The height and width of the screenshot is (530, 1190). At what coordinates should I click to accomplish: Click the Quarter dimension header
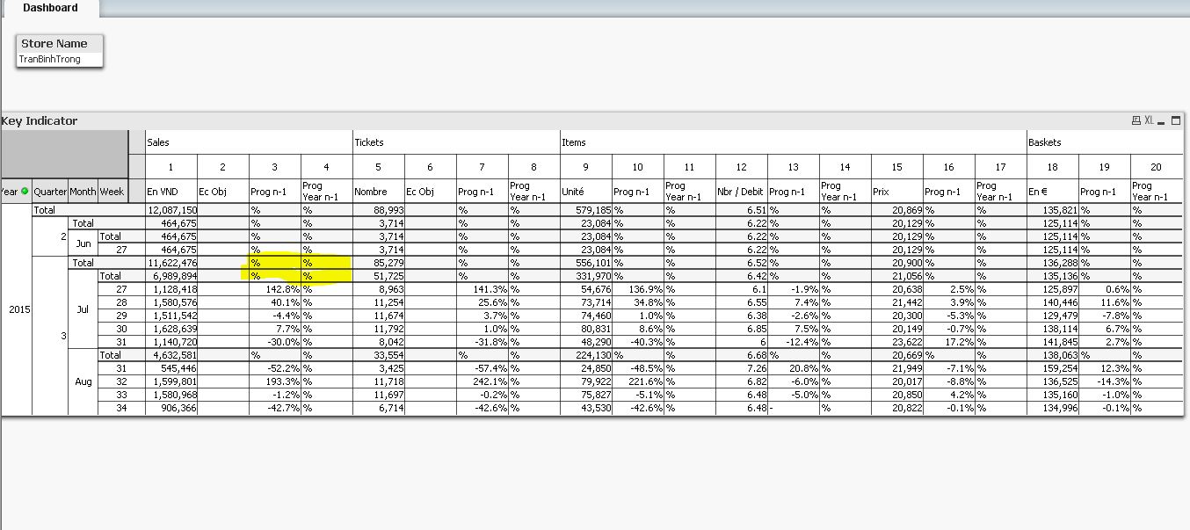tap(50, 191)
